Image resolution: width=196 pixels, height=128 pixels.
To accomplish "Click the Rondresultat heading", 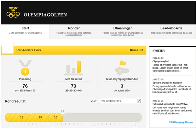I will click(x=15, y=101).
